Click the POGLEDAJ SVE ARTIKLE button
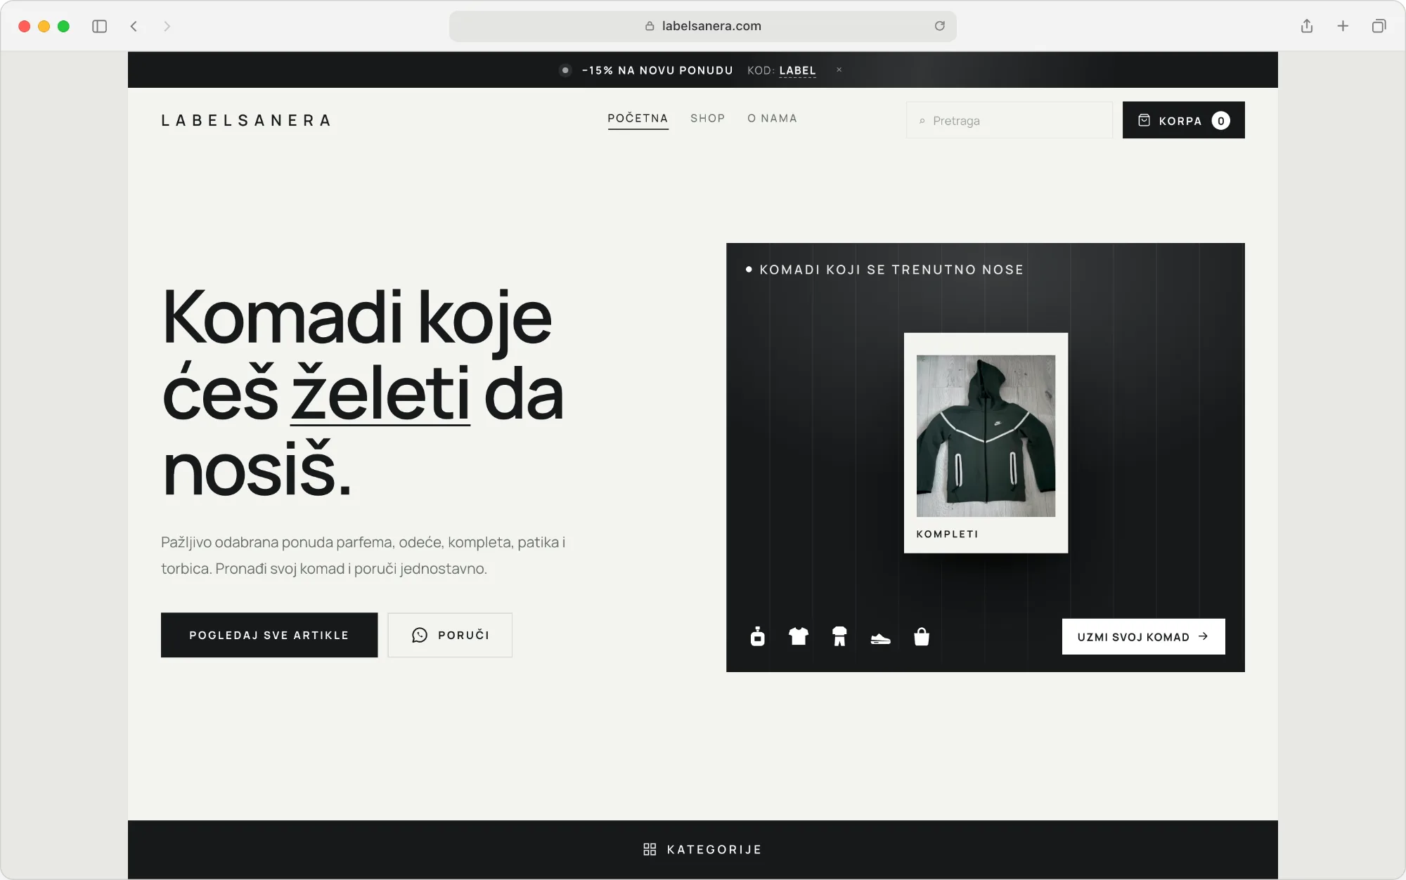 [x=269, y=635]
